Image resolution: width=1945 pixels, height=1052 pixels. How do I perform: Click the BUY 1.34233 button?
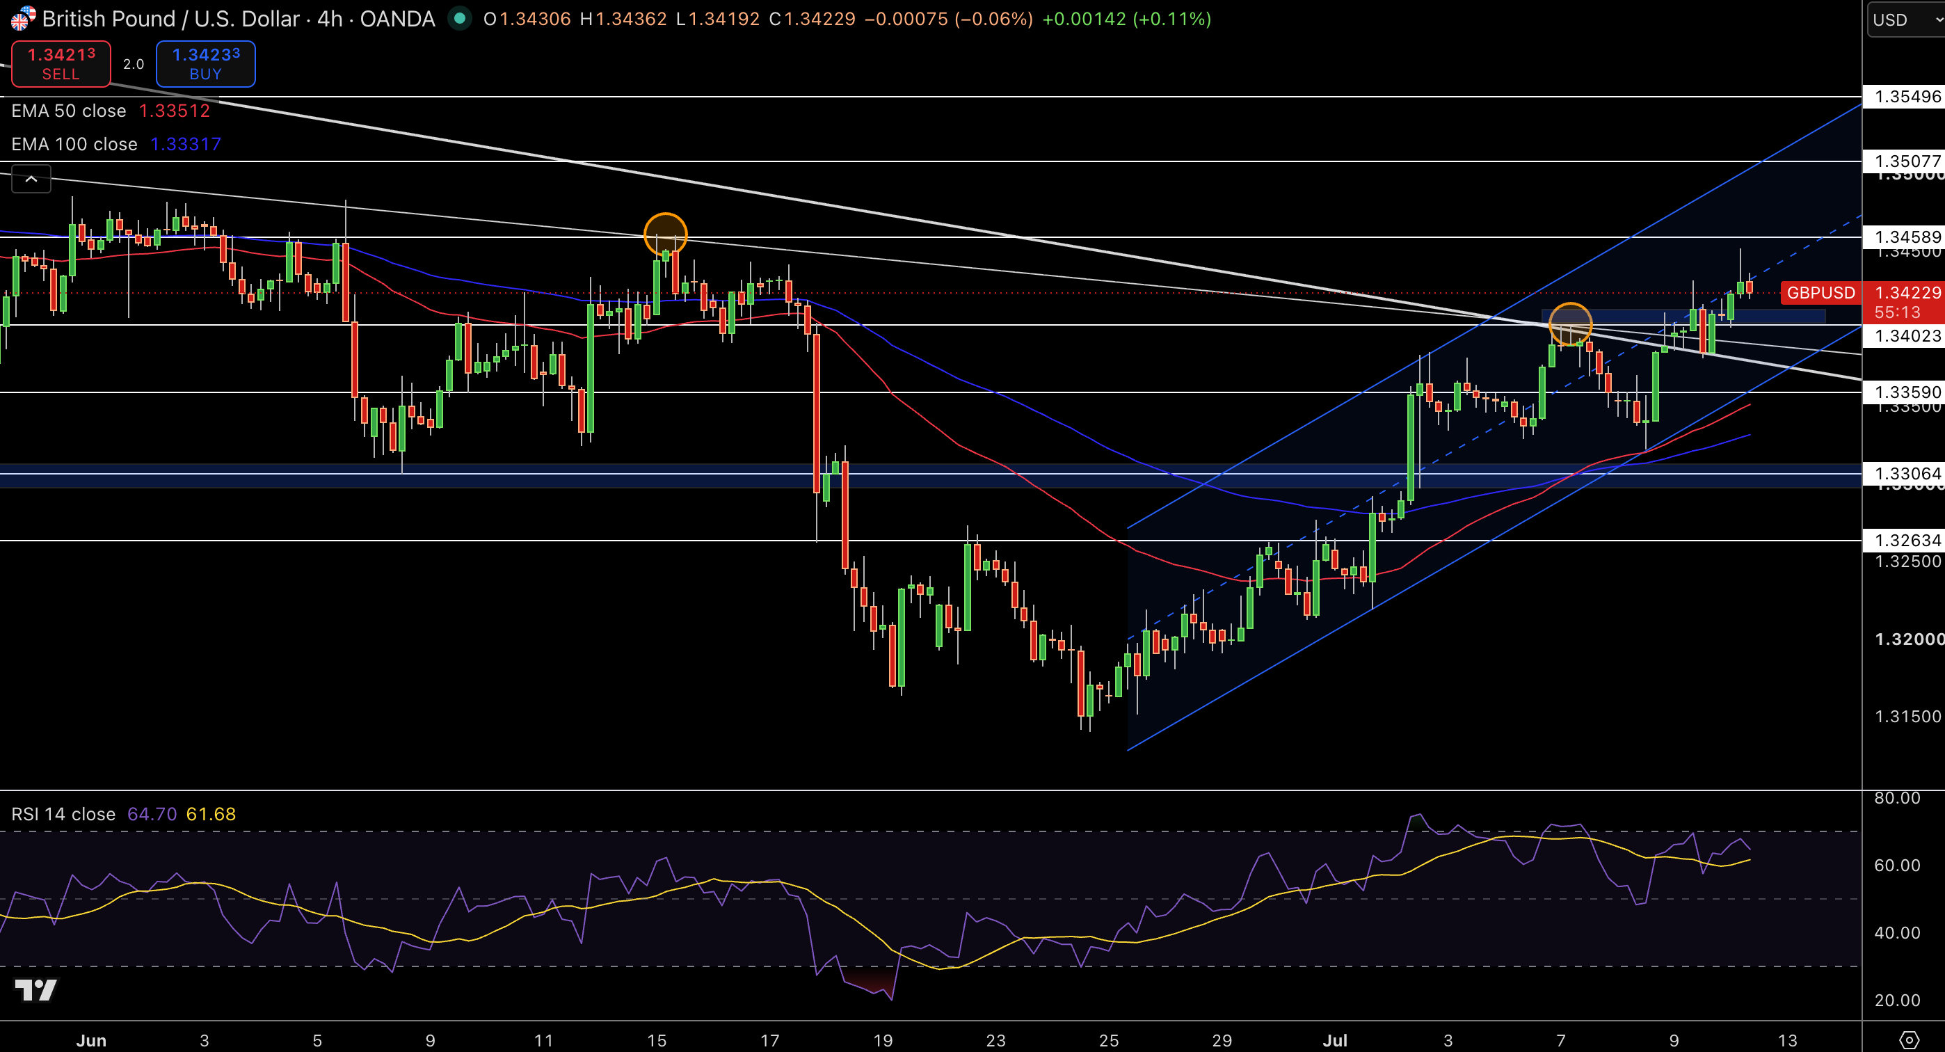(x=205, y=64)
